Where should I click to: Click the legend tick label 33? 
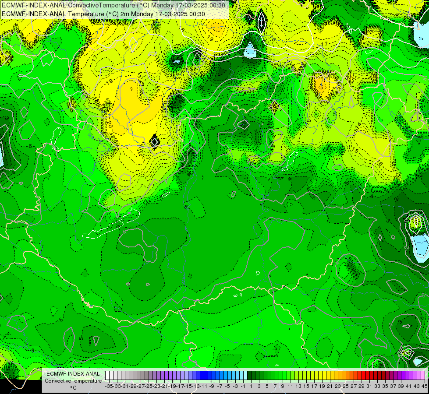point(377,386)
